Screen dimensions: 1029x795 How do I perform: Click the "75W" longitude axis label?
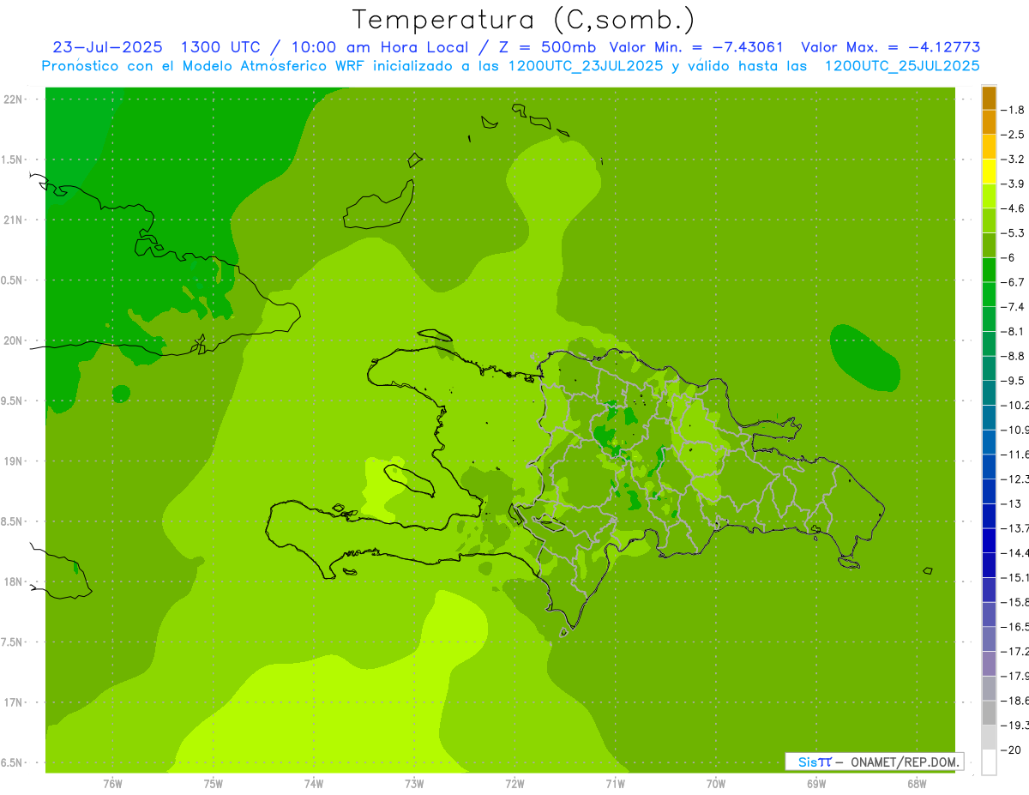pos(214,784)
